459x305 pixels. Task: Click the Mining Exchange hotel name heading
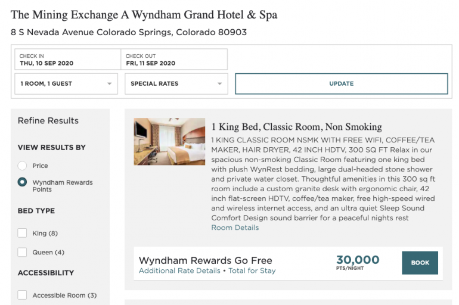pos(144,14)
